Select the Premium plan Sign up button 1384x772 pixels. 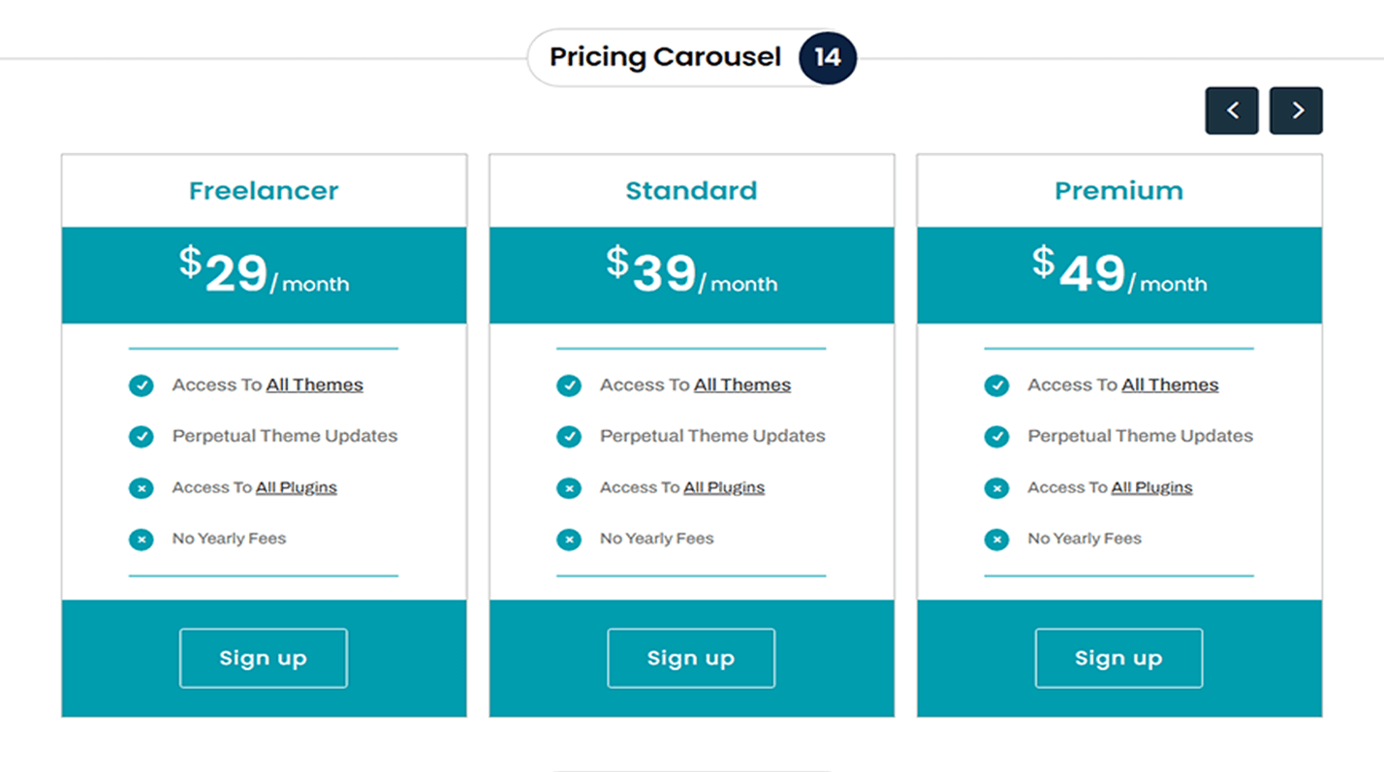[x=1118, y=659]
